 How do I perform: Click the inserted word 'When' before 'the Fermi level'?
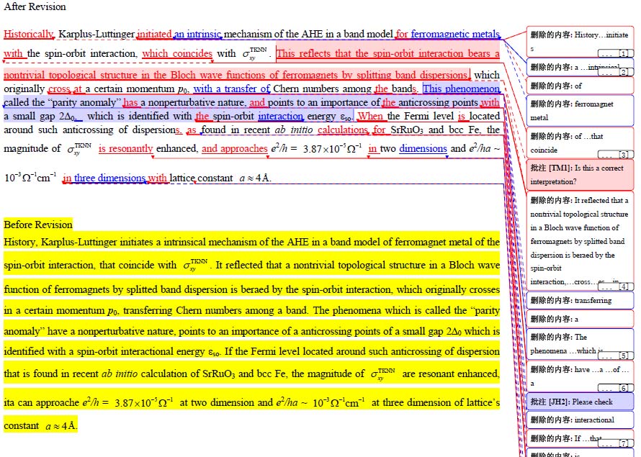[x=370, y=116]
